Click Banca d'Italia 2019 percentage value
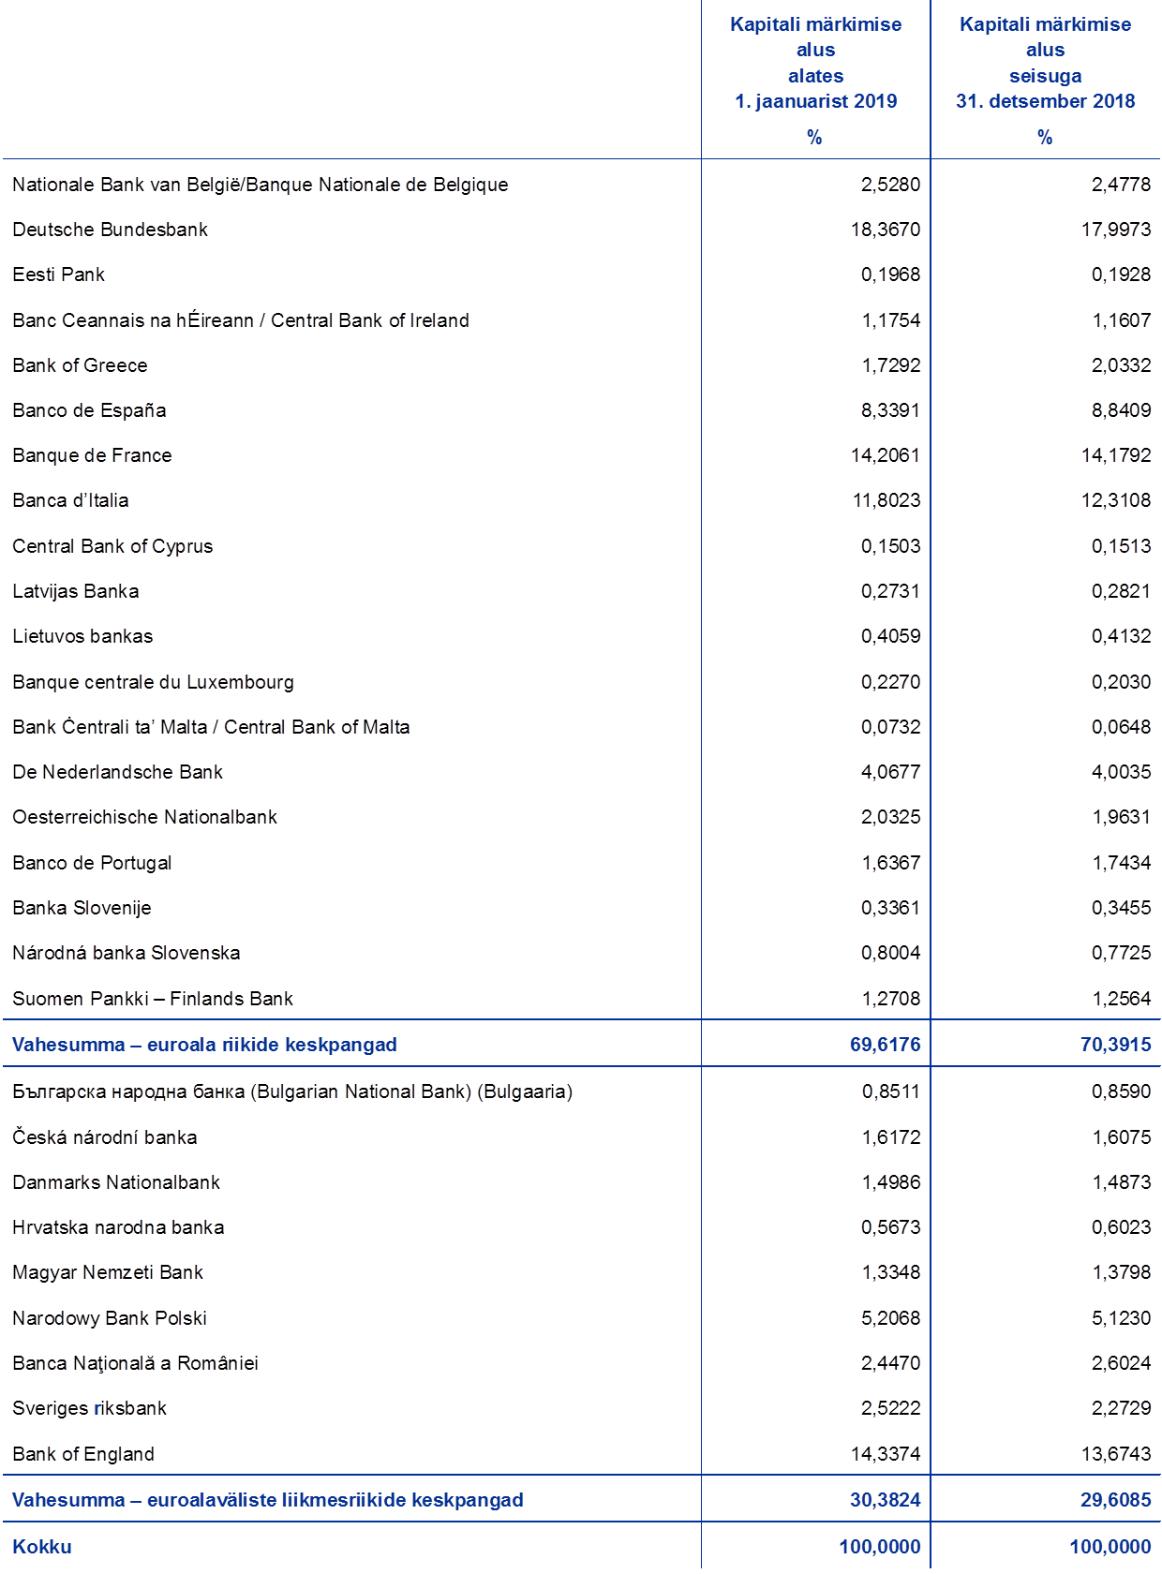1162x1574 pixels. 886,500
